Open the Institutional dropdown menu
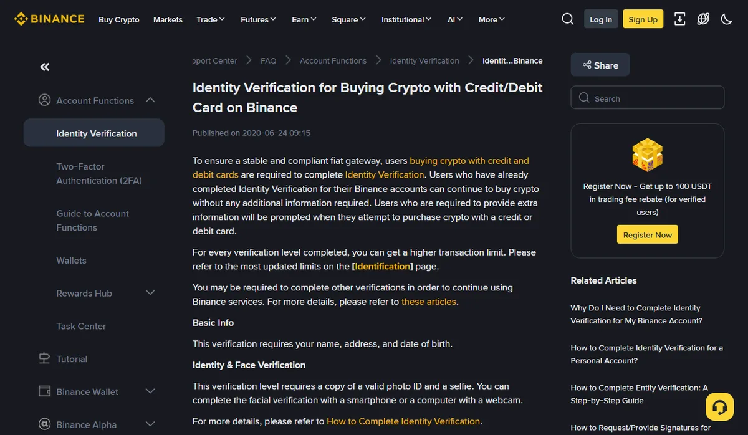Viewport: 748px width, 435px height. tap(406, 19)
